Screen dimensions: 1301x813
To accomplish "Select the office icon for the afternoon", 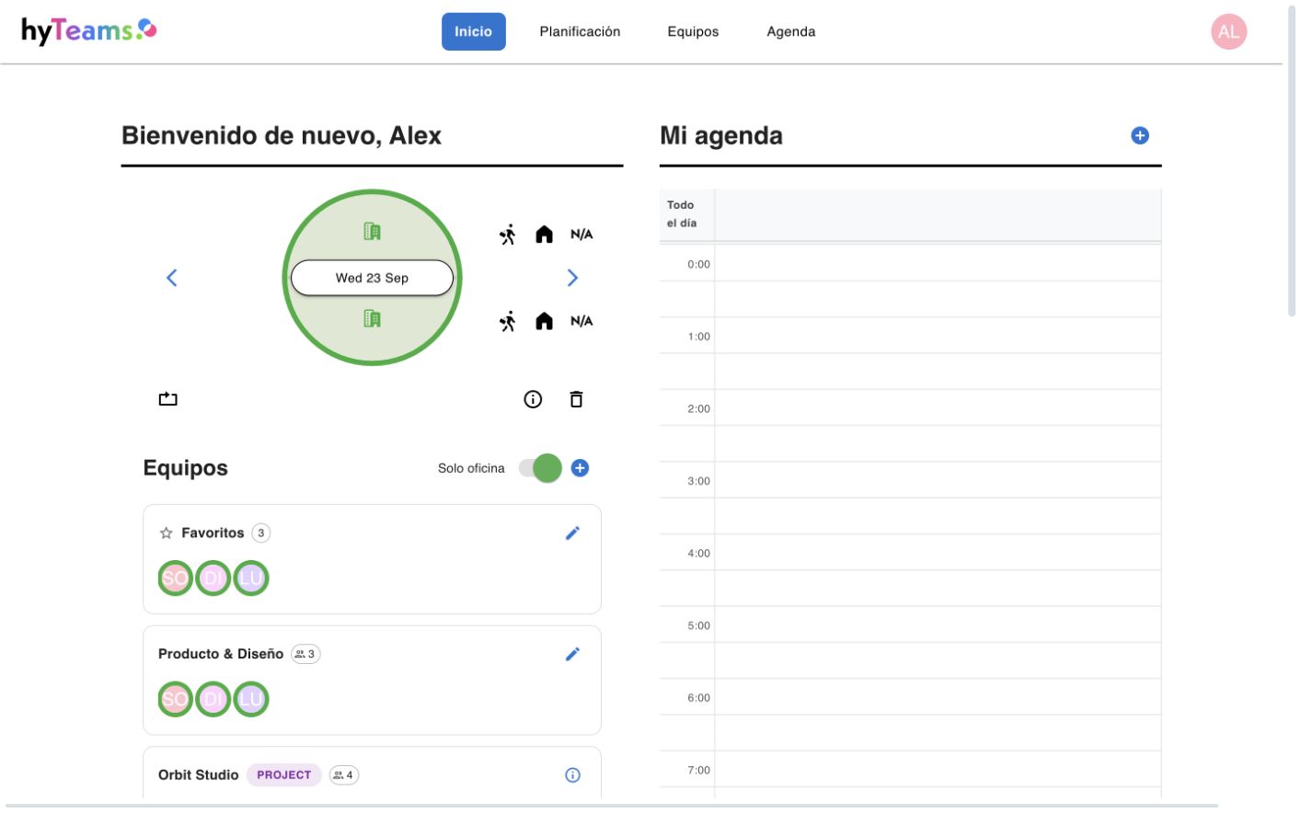I will 372,318.
